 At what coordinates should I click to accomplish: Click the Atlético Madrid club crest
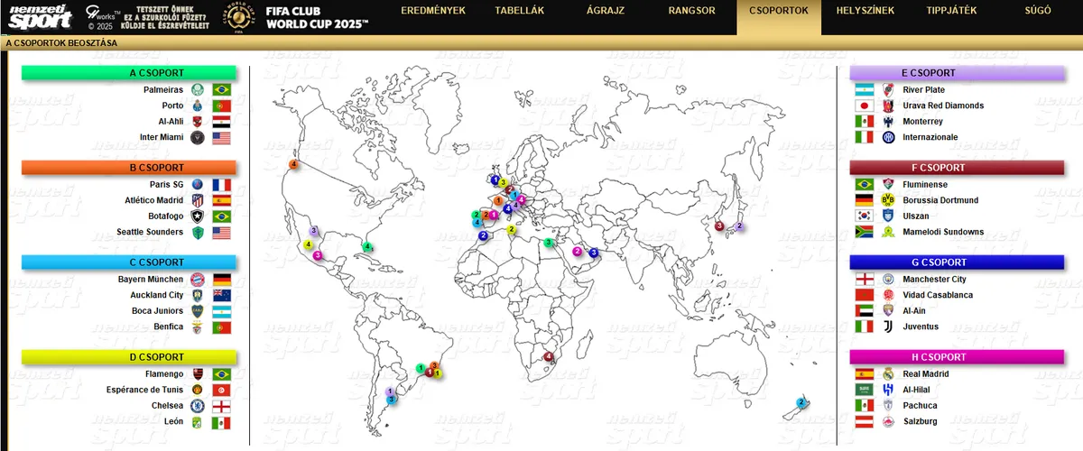point(198,200)
